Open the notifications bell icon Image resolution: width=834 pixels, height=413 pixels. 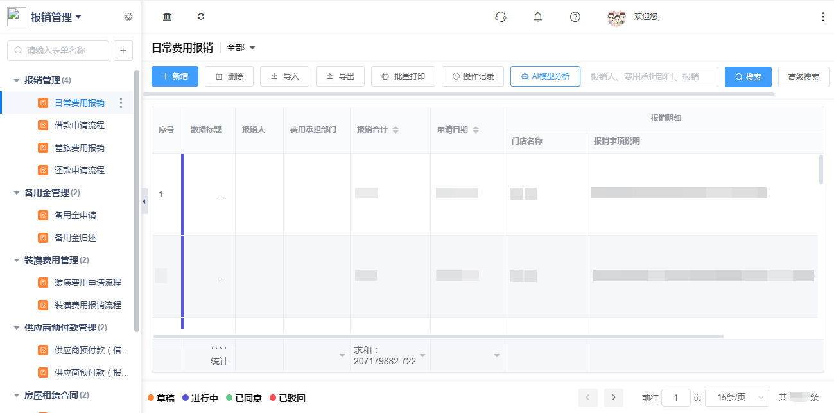[538, 17]
